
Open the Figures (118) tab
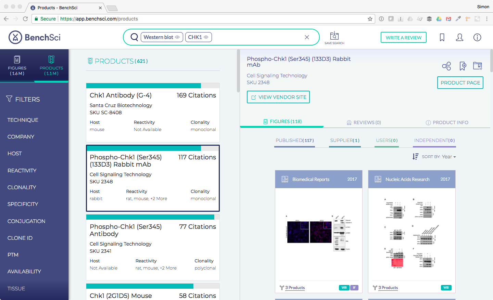282,121
